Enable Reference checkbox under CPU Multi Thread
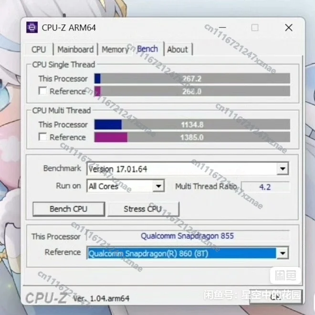This screenshot has height=315, width=315. tap(42, 137)
